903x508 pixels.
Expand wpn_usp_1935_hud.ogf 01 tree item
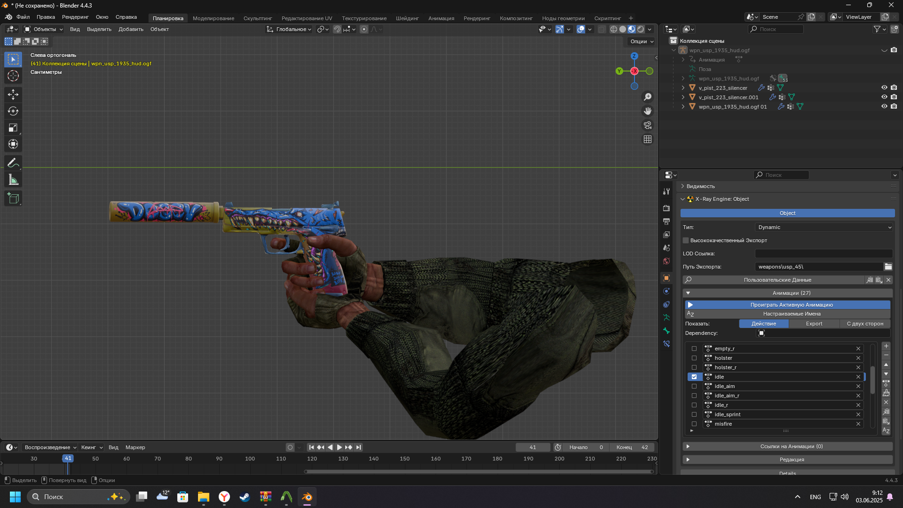pos(683,107)
